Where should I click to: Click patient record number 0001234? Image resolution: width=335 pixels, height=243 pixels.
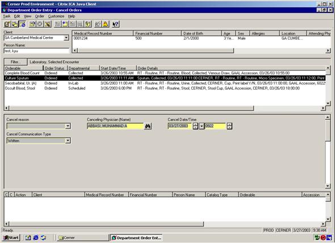point(81,39)
